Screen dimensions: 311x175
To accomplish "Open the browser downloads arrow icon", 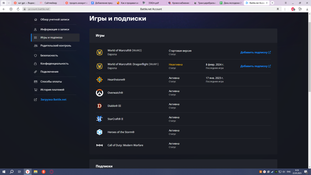I will tap(307, 9).
